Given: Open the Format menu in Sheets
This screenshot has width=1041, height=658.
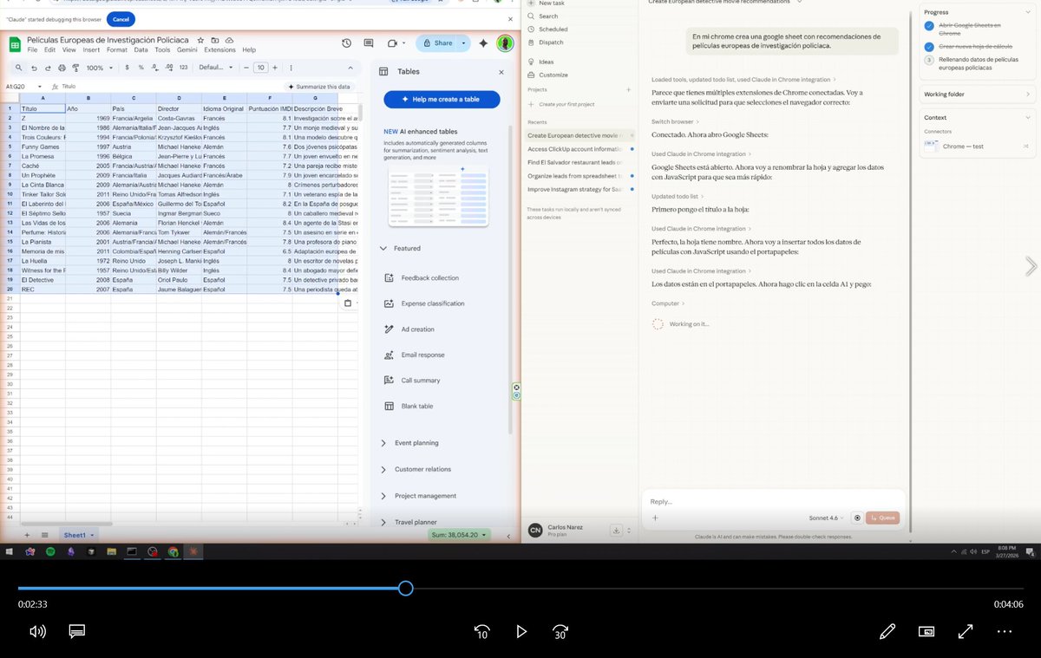Looking at the screenshot, I should tap(116, 49).
